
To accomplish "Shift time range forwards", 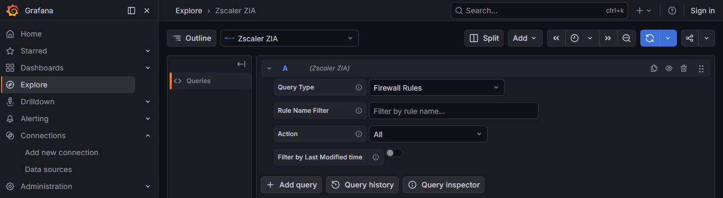I will point(608,38).
